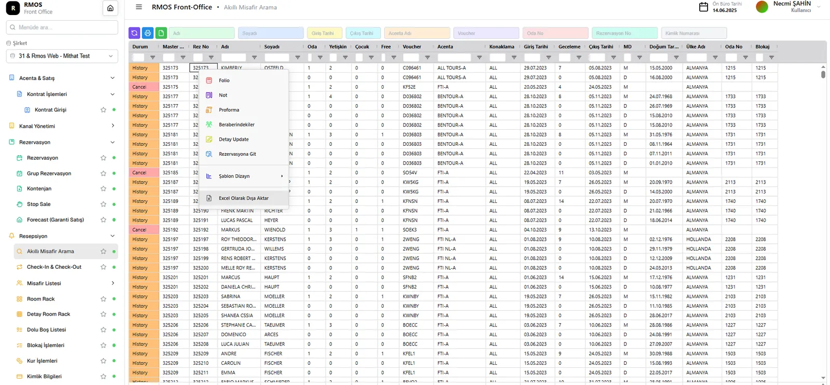Viewport: 830px width, 385px height.
Task: Open the filter icon under the Blokaj column
Action: pyautogui.click(x=771, y=58)
